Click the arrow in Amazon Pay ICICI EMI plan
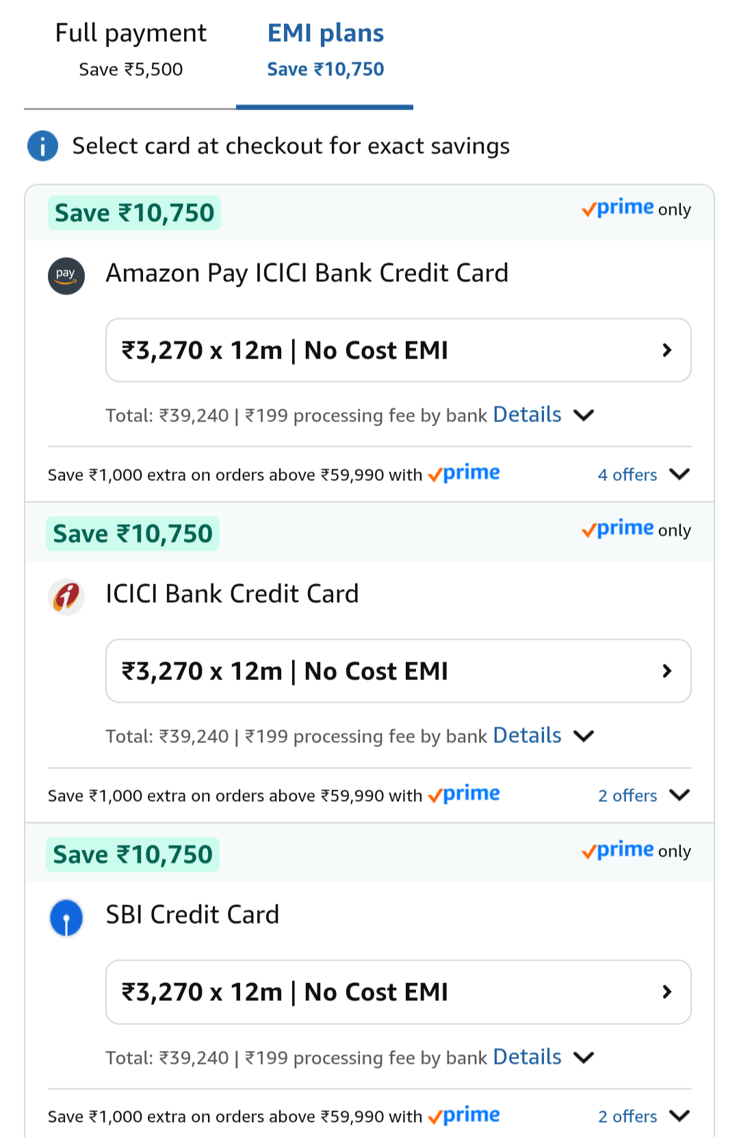Screen dimensions: 739x1137 [667, 350]
